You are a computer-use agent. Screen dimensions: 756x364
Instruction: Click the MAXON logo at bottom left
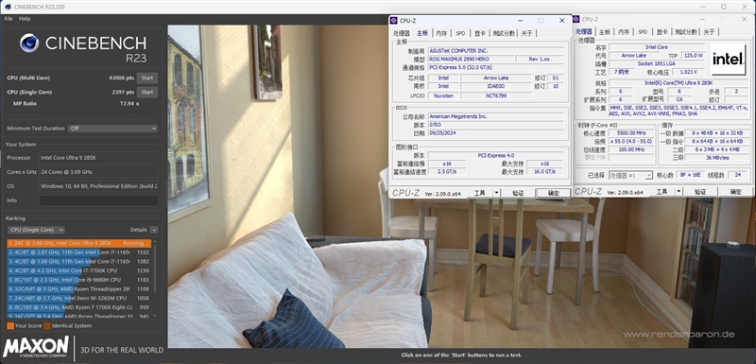coord(36,347)
